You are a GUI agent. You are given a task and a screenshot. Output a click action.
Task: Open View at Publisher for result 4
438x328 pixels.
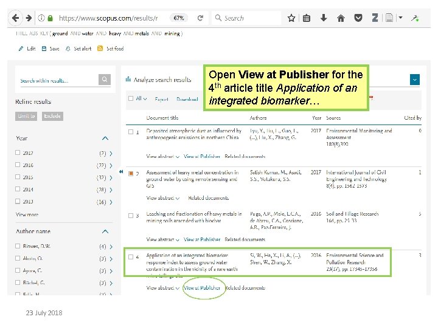pyautogui.click(x=202, y=288)
